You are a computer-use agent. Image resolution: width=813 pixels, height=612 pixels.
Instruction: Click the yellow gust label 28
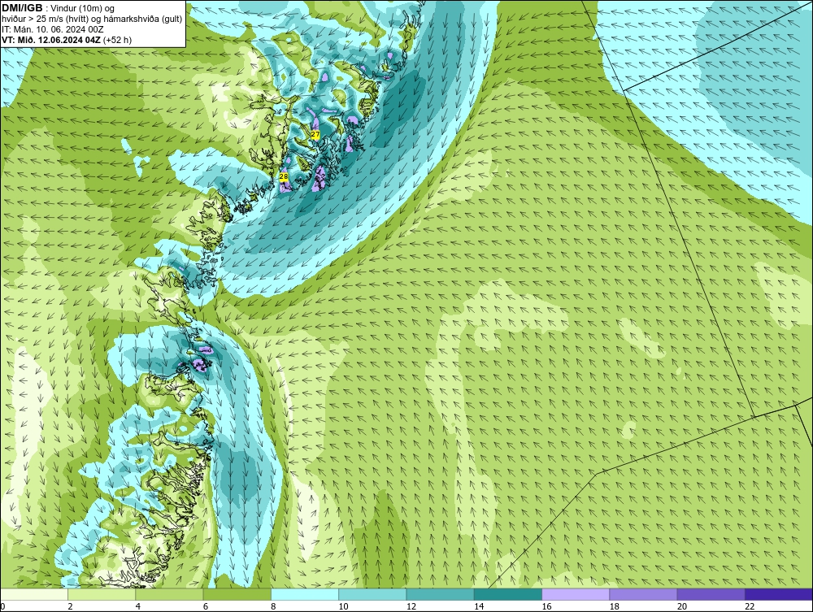coord(284,176)
